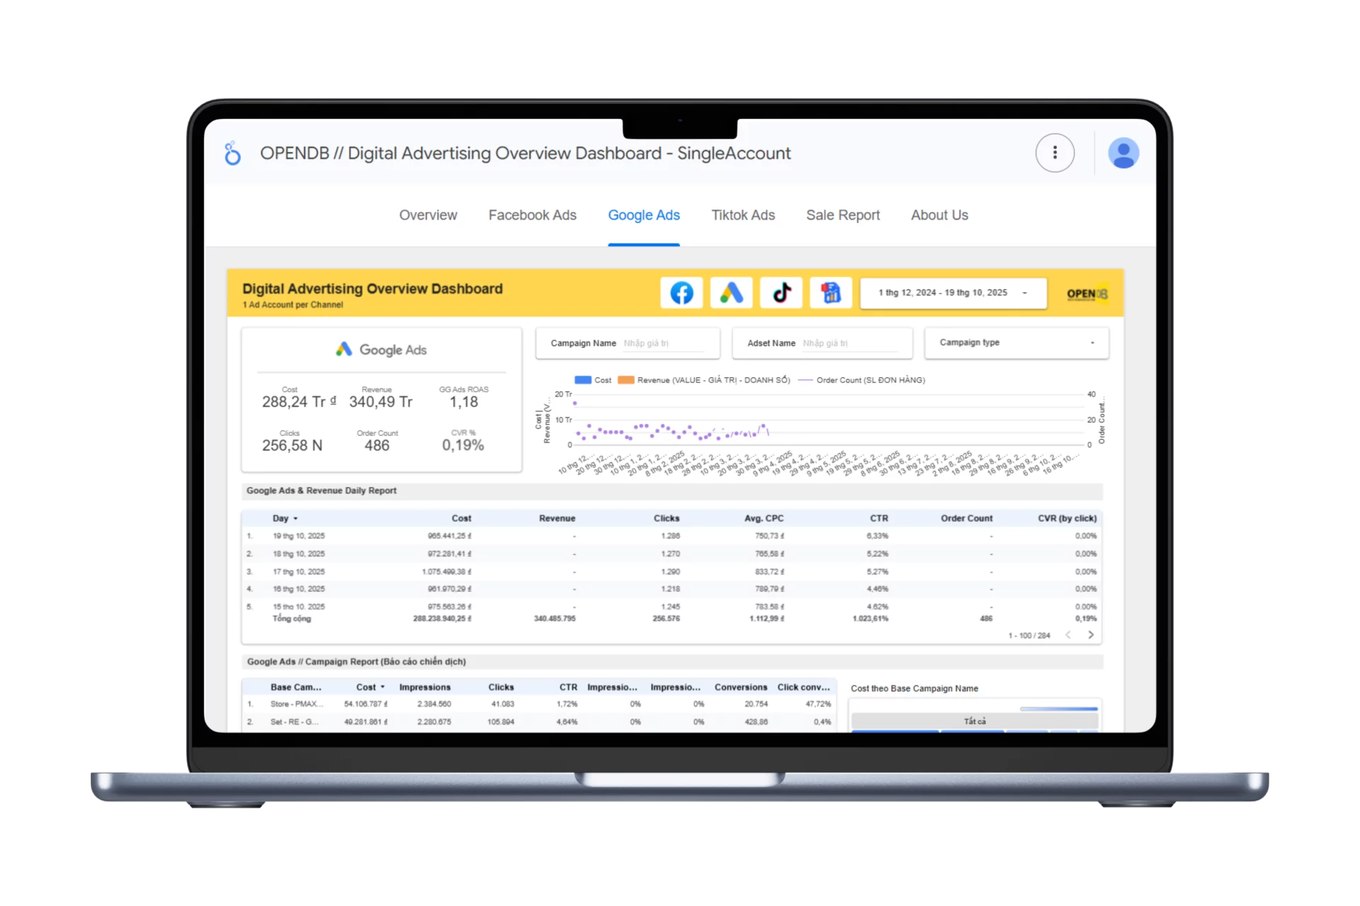Screen dimensions: 1360x906
Task: Expand the Campaign type dropdown
Action: click(1016, 343)
